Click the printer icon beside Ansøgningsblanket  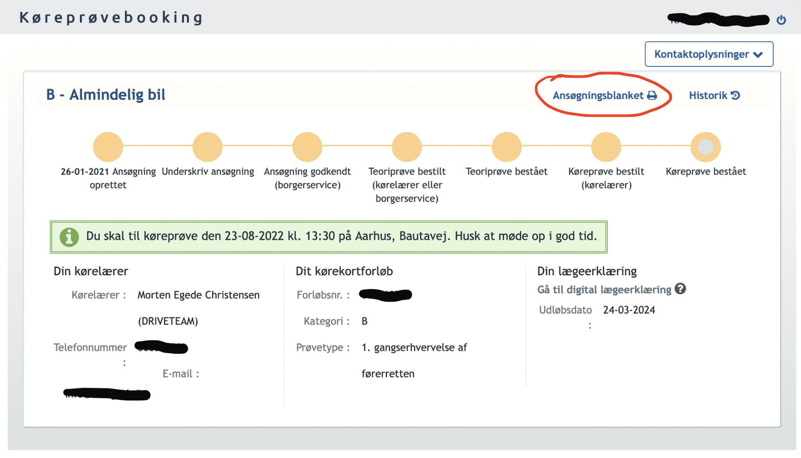coord(652,96)
